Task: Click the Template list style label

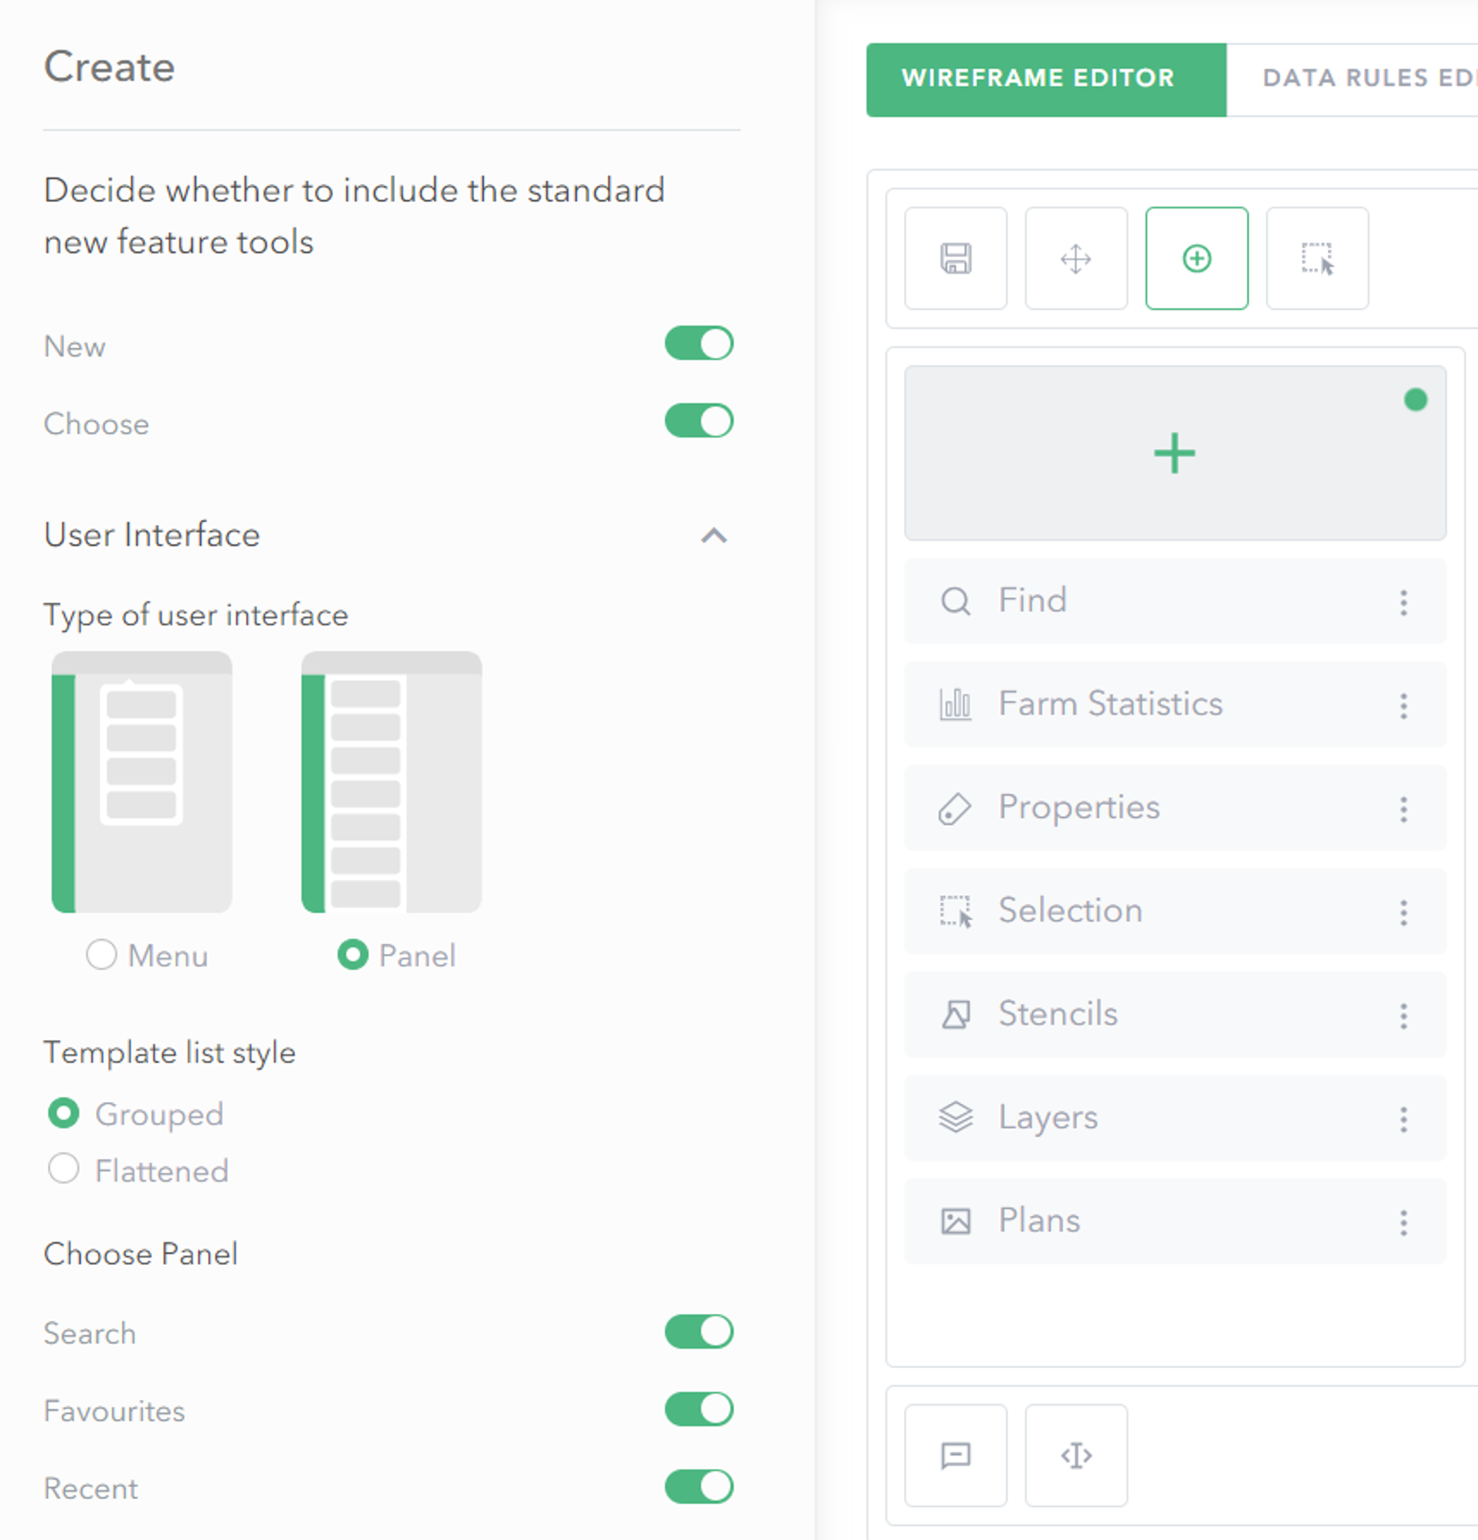Action: coord(170,1053)
